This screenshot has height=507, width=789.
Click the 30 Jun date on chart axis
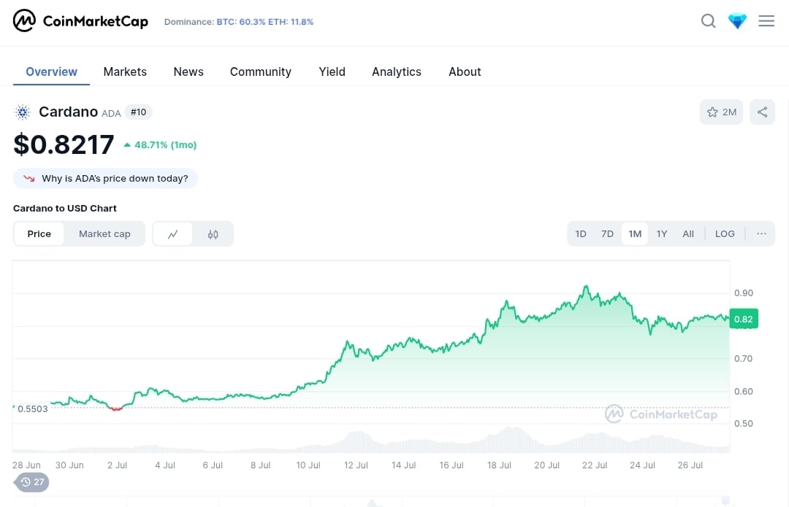coord(69,465)
